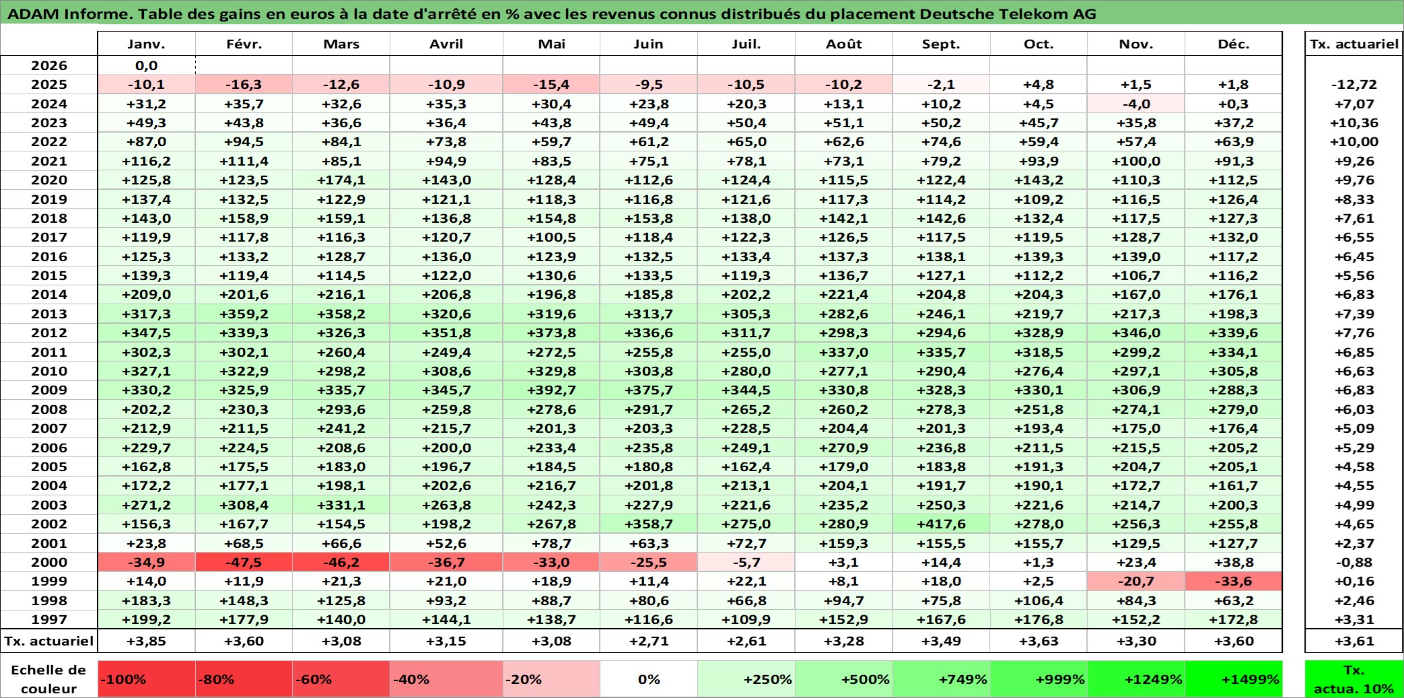Click the -20,7 cell in 1999
1404x698 pixels.
point(1136,581)
